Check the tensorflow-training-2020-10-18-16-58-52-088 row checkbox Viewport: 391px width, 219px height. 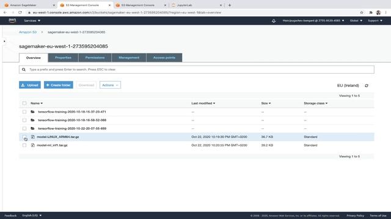pyautogui.click(x=24, y=120)
